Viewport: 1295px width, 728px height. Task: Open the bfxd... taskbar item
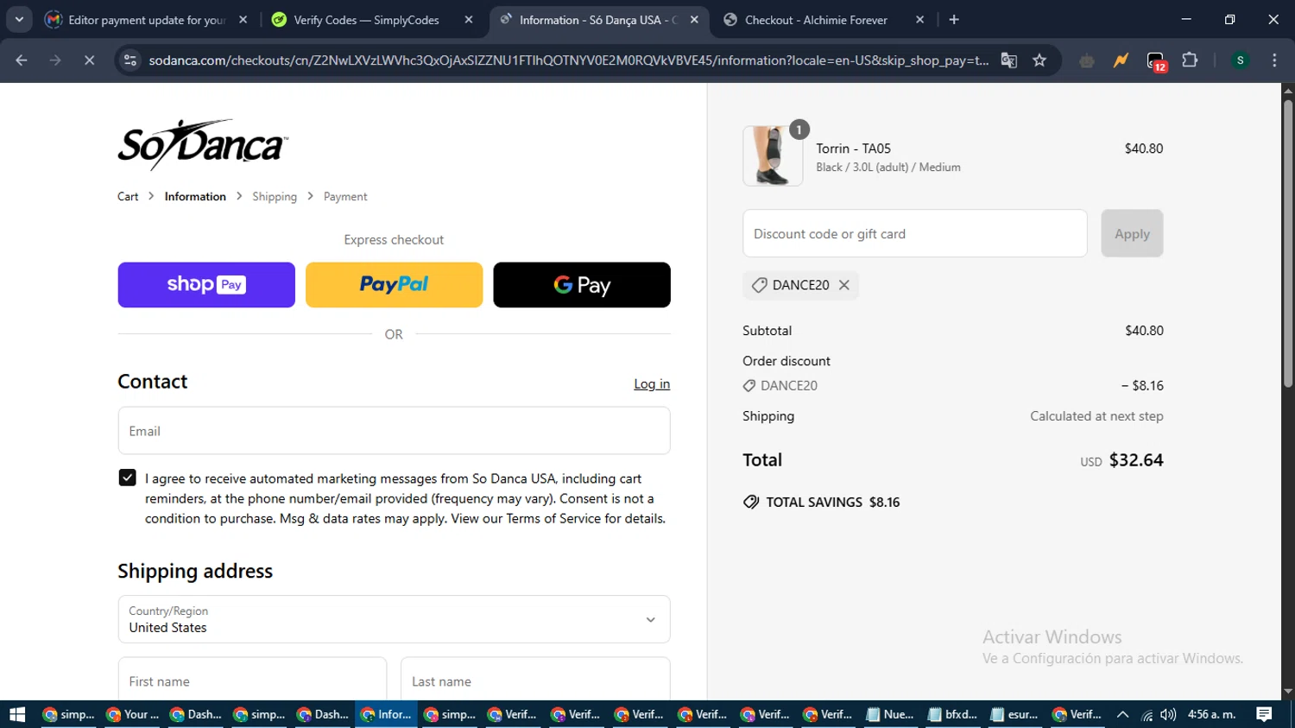click(x=952, y=714)
